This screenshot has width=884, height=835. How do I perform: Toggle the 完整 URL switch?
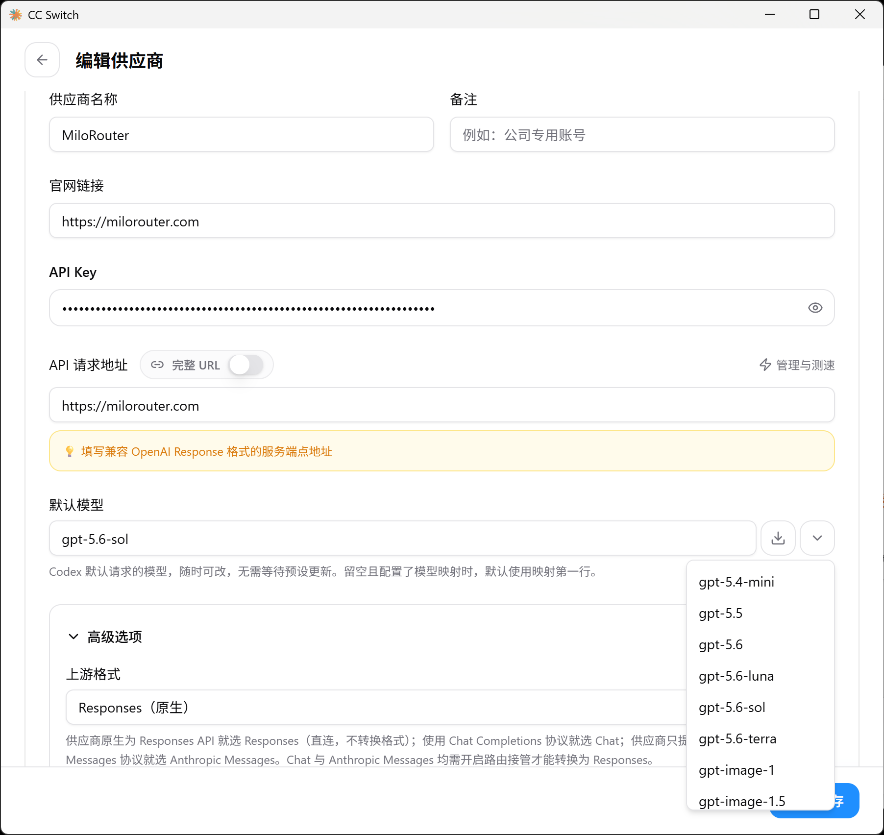(246, 365)
